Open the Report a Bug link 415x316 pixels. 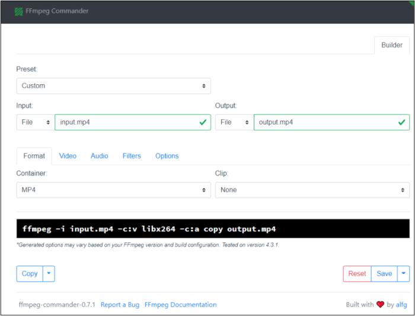coord(120,305)
